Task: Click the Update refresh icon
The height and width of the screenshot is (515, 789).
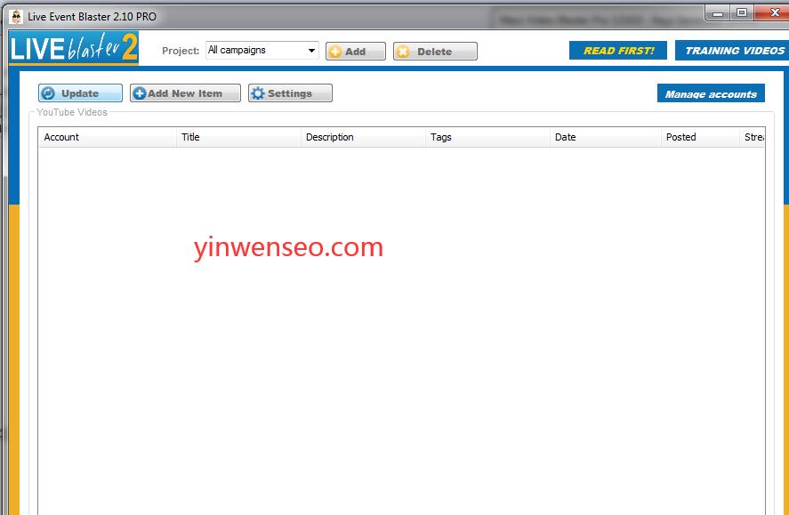Action: tap(49, 93)
